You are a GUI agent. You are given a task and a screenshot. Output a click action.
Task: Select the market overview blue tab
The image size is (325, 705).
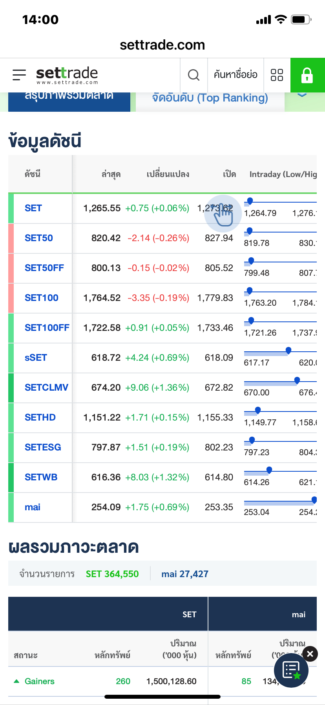(69, 98)
